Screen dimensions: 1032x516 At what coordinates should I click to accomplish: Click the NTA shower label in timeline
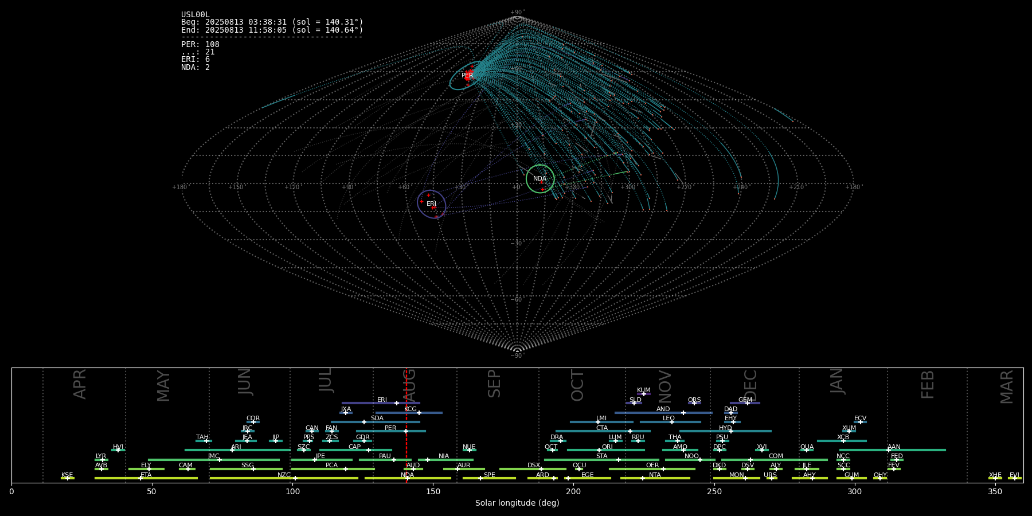pos(655,475)
